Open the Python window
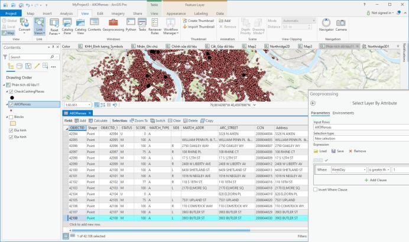The width and height of the screenshot is (409, 242). coord(131,25)
